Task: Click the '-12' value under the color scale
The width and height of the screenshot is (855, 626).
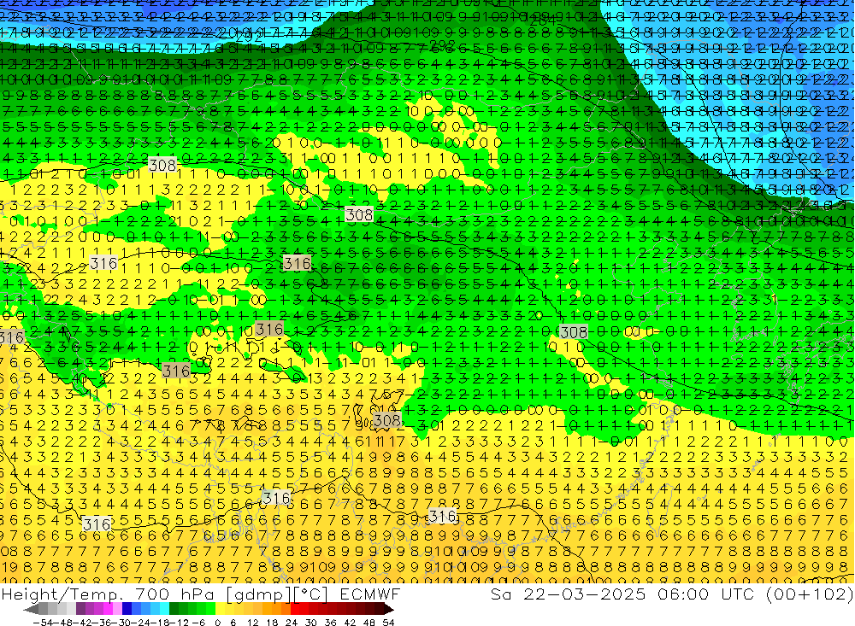Action: [x=180, y=623]
